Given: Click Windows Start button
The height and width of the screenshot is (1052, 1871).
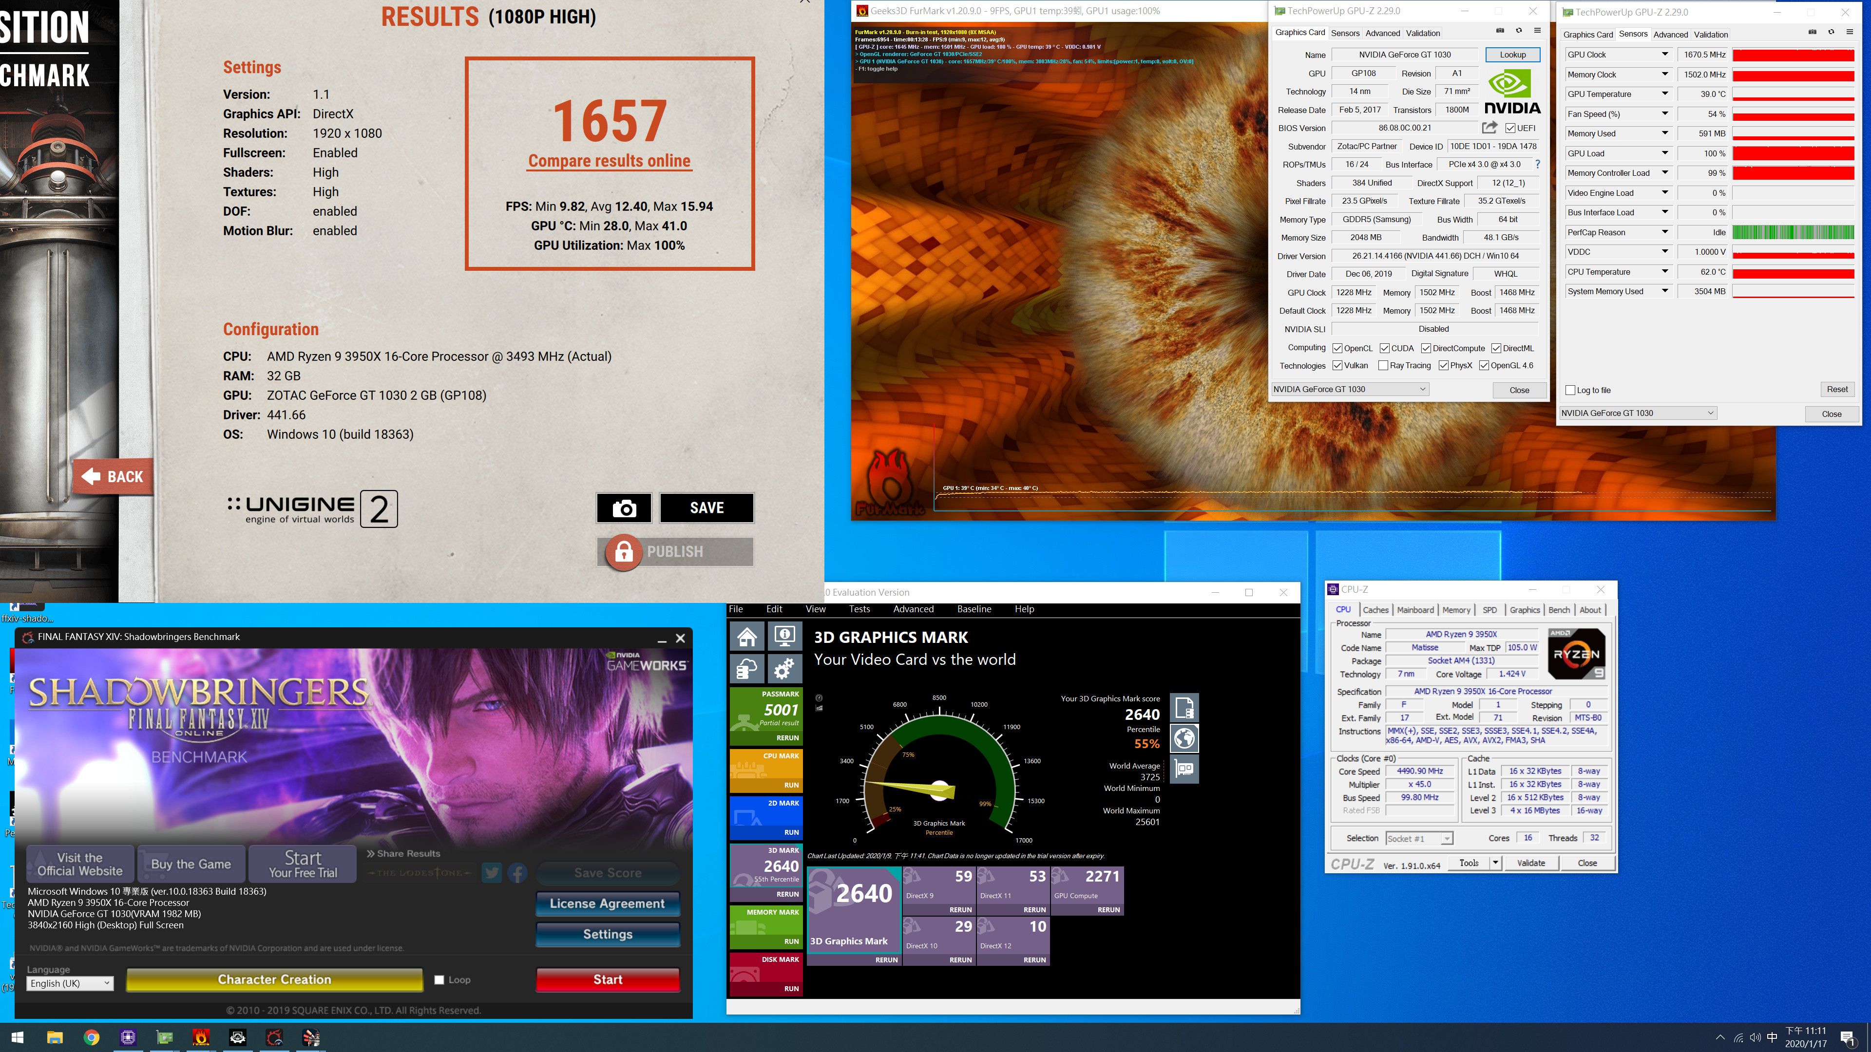Looking at the screenshot, I should click(x=18, y=1037).
